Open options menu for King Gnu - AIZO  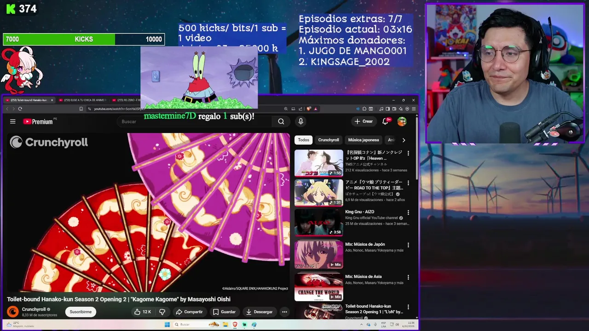408,213
